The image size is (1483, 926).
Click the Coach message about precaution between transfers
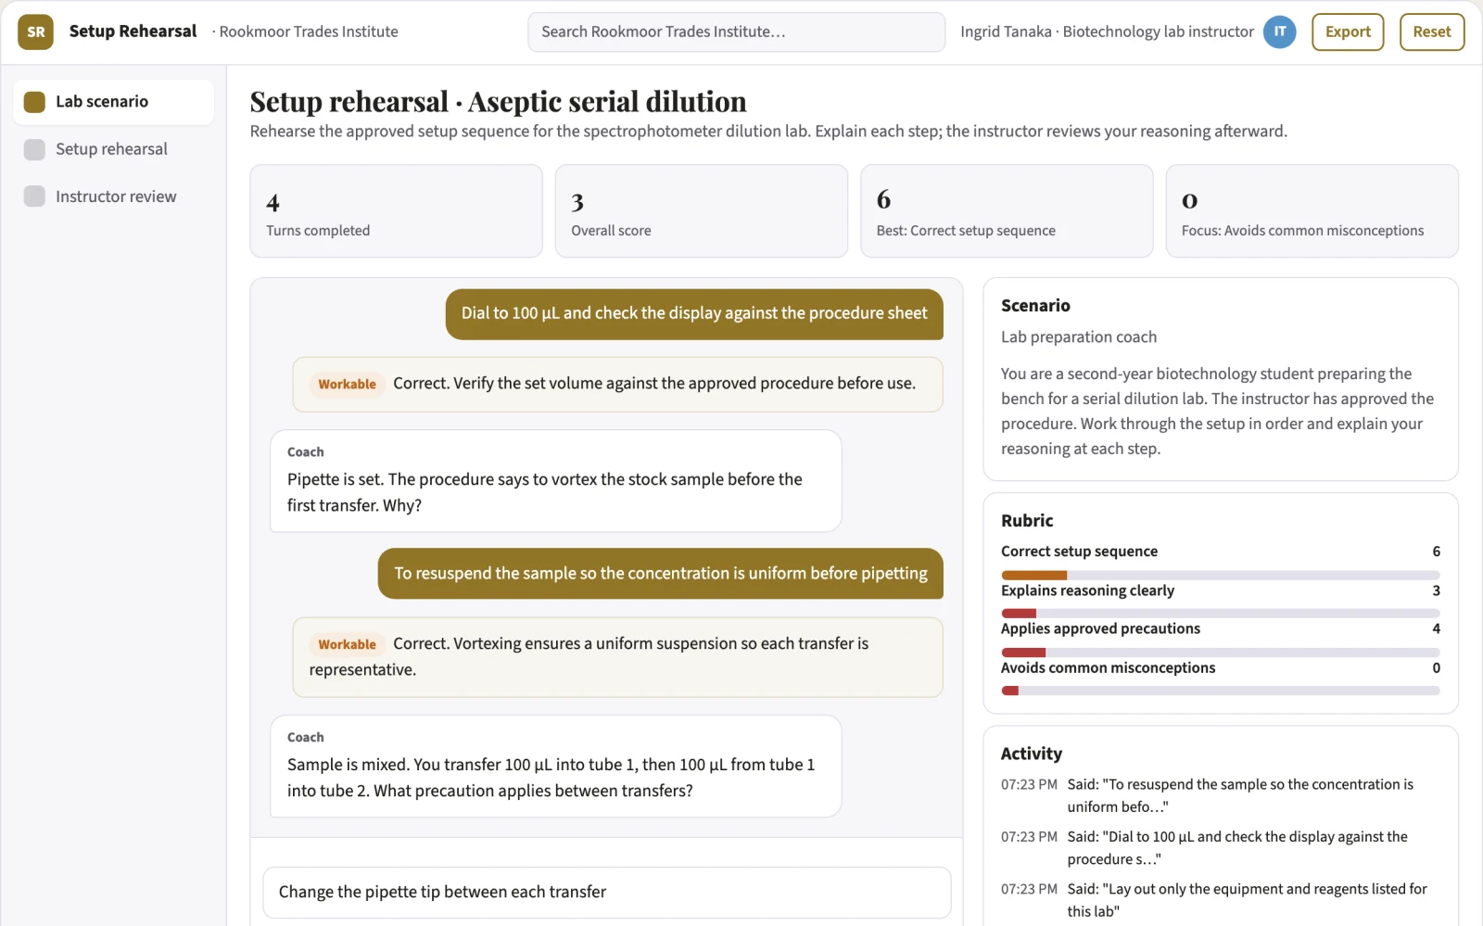coord(556,767)
